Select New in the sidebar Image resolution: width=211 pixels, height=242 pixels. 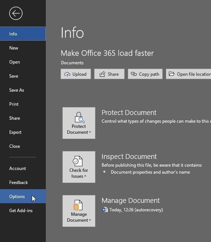23,48
